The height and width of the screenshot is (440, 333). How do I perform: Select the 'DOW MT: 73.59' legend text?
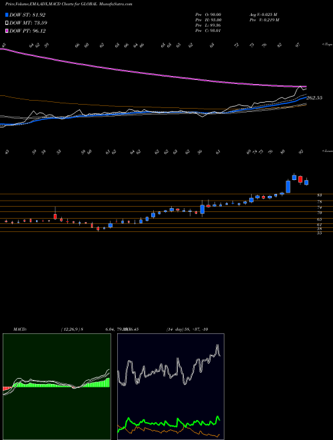(x=29, y=23)
